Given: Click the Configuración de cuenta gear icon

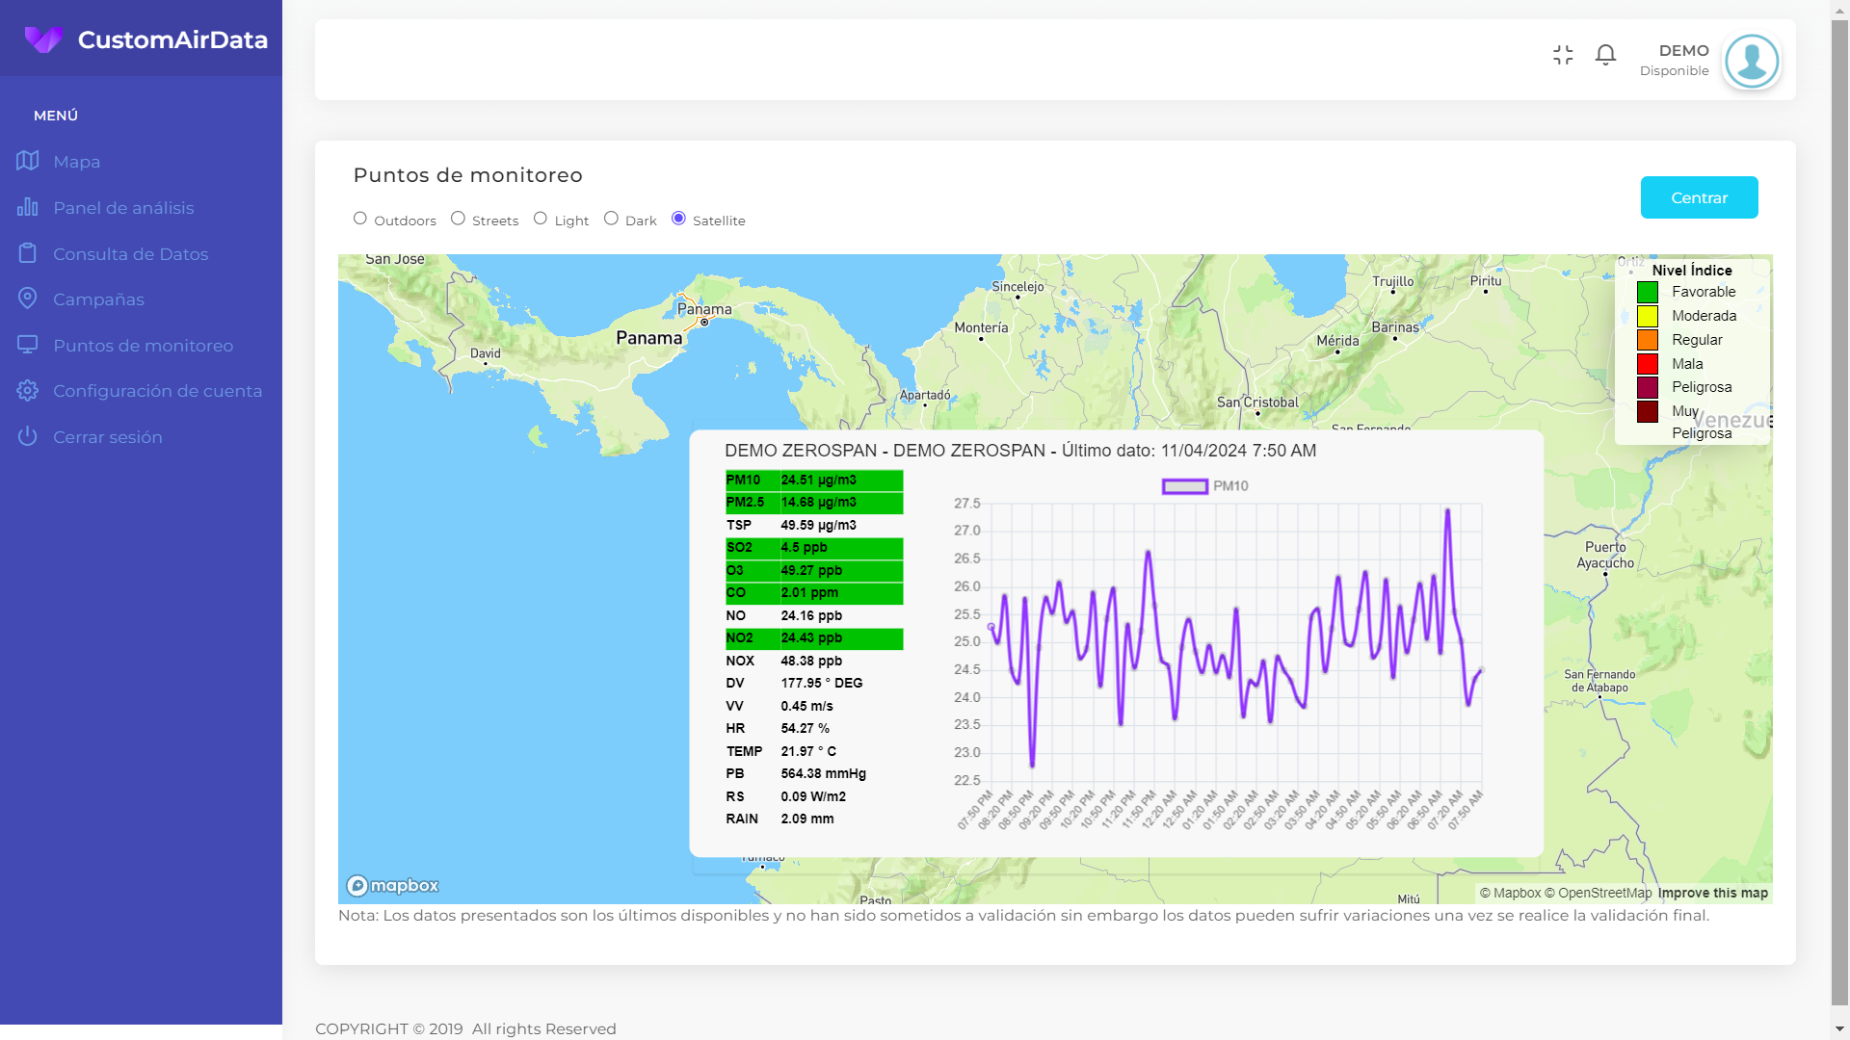Looking at the screenshot, I should coord(27,390).
